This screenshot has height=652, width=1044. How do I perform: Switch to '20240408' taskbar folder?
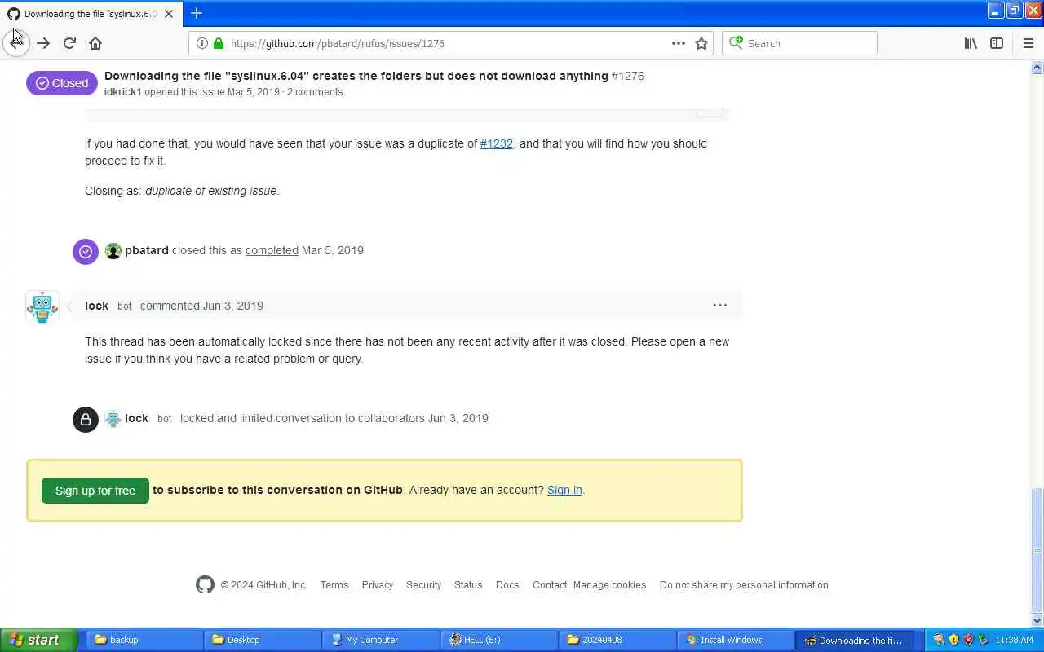coord(617,640)
